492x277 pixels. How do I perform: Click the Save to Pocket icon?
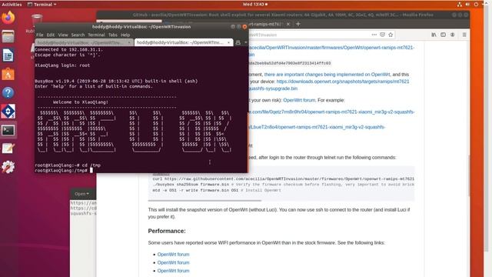click(x=382, y=35)
